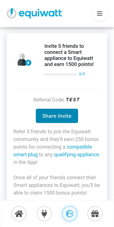Open the gift rewards tab
Screen dimensions: 114x227
(95, 214)
